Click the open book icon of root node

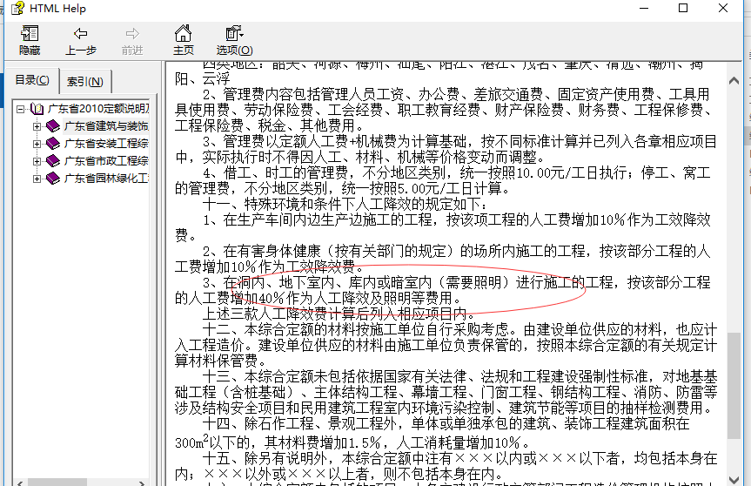click(37, 109)
